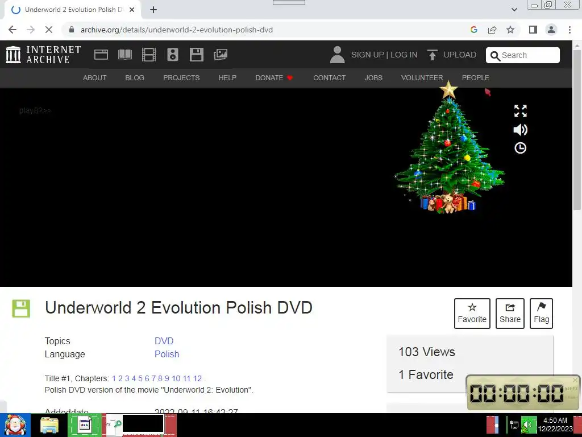
Task: Go back to the previous page
Action: 13,30
